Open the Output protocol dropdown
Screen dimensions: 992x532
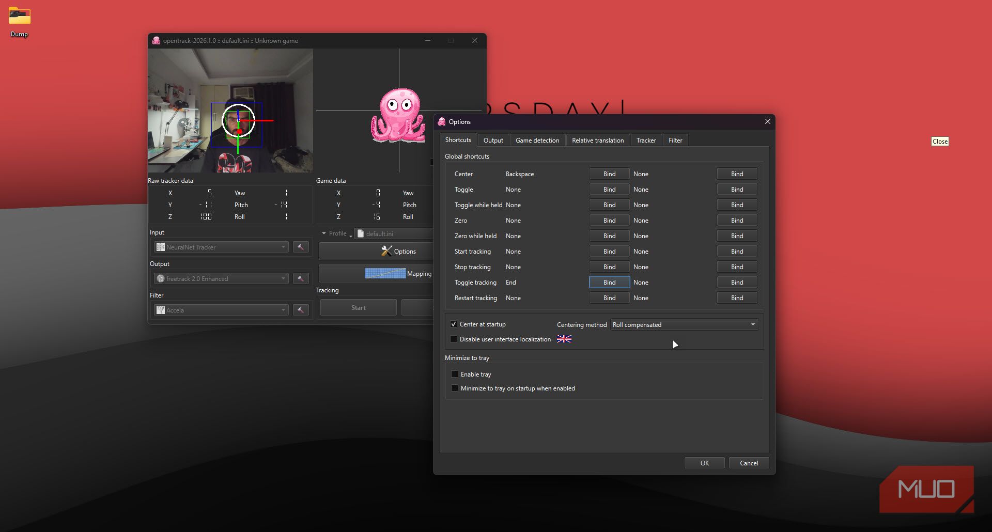click(x=221, y=278)
